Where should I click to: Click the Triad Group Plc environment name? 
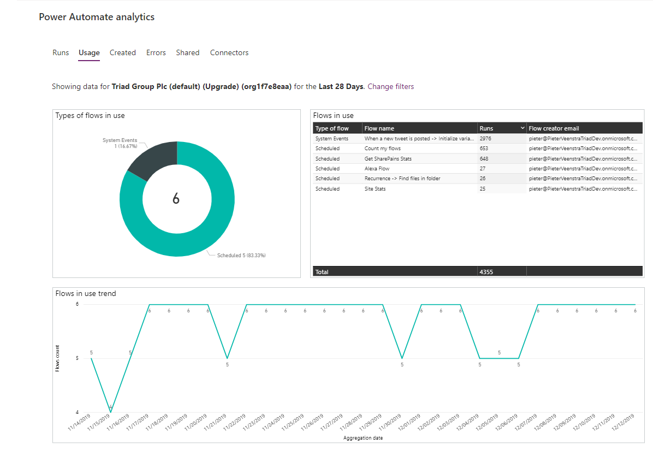[201, 86]
